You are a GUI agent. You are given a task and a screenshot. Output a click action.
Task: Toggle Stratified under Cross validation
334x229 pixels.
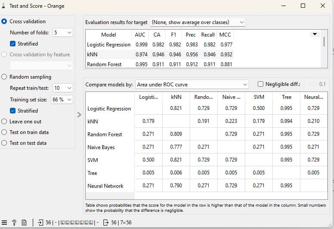tap(12, 44)
